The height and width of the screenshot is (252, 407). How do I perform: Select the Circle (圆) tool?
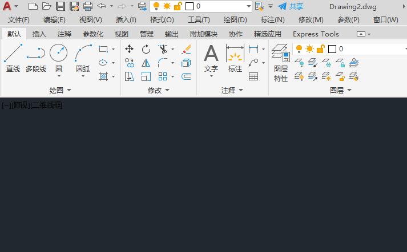[x=59, y=56]
